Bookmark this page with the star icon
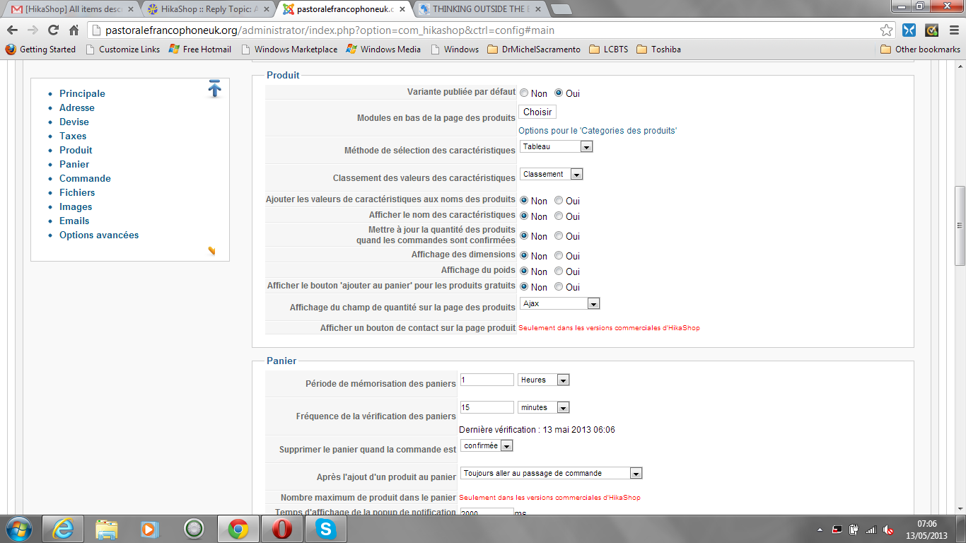This screenshot has height=543, width=966. coord(886,30)
